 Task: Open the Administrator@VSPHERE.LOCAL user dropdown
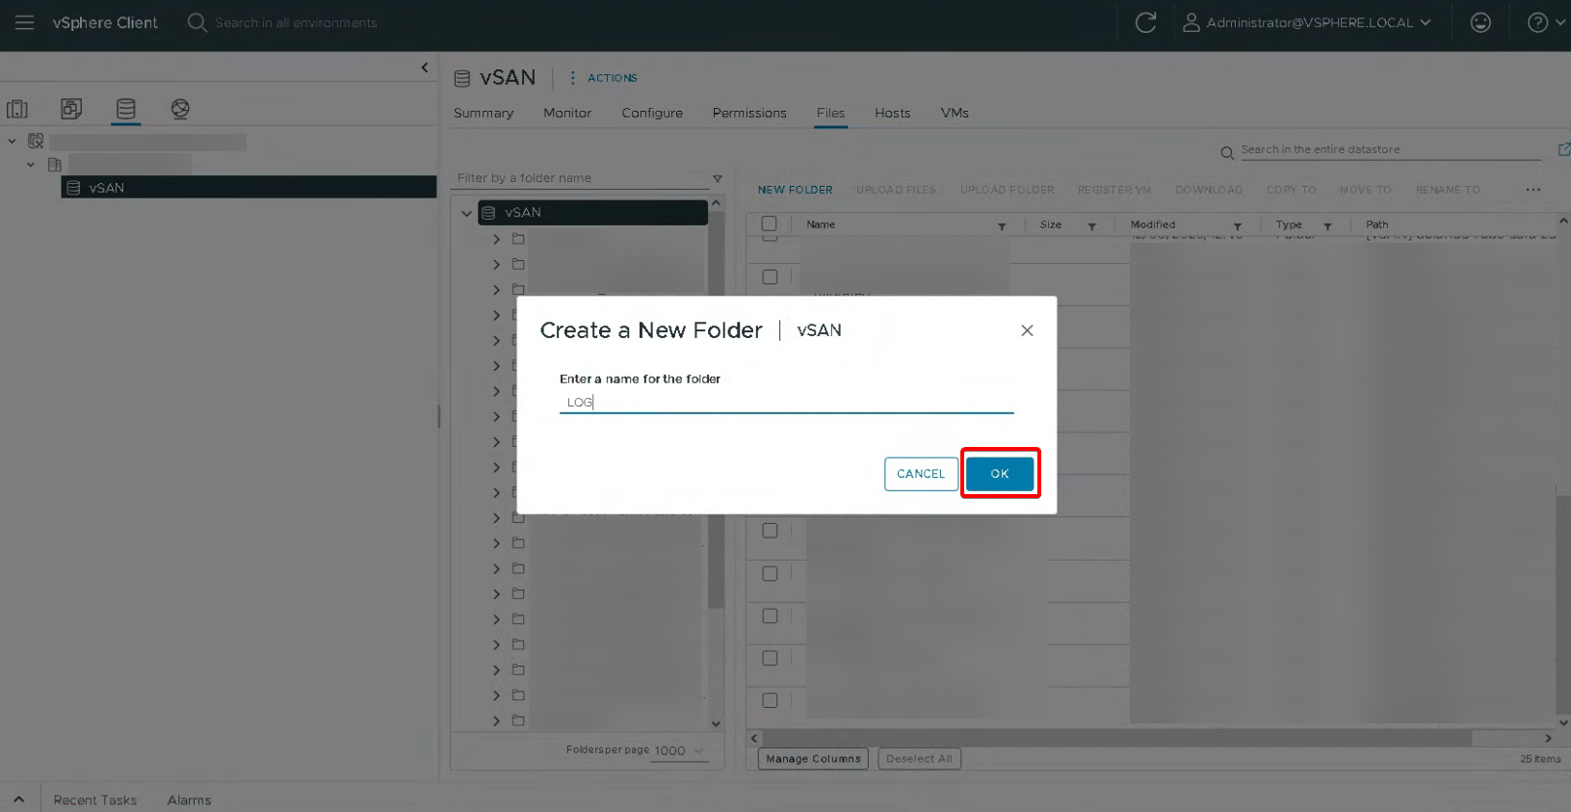(1307, 22)
